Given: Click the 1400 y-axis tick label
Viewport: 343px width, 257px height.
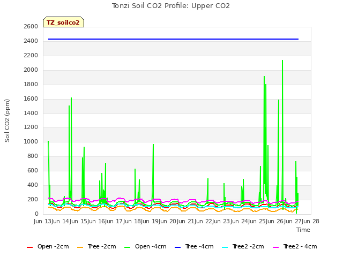Looking at the screenshot, I should click(x=31, y=113).
